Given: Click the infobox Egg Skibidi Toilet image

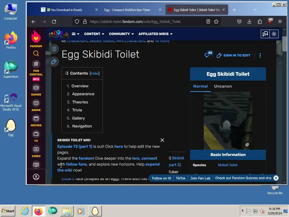Looking at the screenshot, I should click(228, 121).
